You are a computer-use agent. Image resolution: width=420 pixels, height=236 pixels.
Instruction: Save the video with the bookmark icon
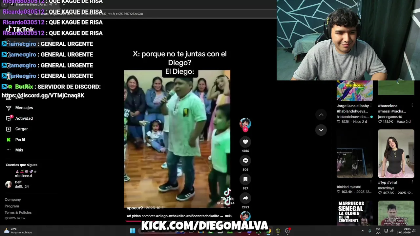(x=245, y=179)
